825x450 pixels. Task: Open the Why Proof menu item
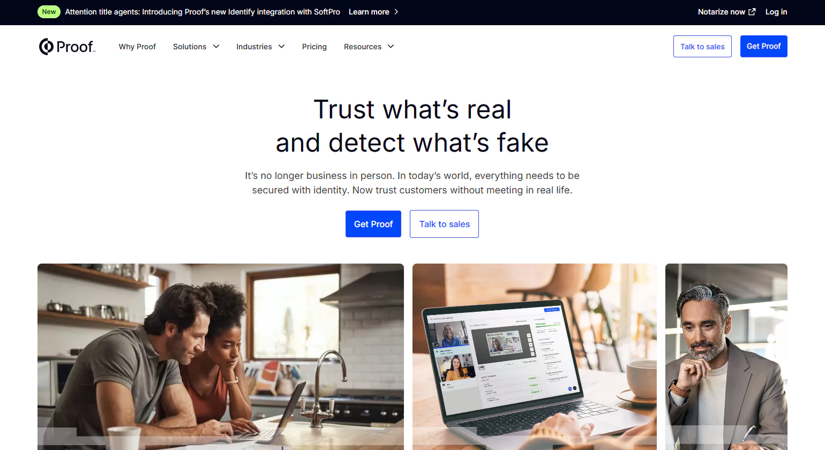(x=137, y=47)
